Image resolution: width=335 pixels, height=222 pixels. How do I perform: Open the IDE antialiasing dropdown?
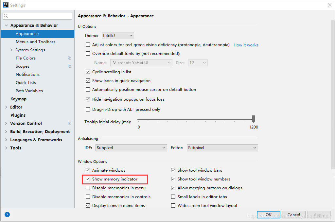[131, 148]
